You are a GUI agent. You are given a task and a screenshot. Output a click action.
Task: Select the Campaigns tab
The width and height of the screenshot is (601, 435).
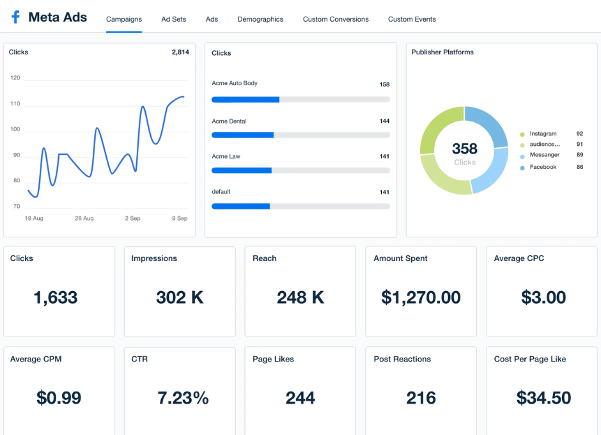tap(123, 19)
